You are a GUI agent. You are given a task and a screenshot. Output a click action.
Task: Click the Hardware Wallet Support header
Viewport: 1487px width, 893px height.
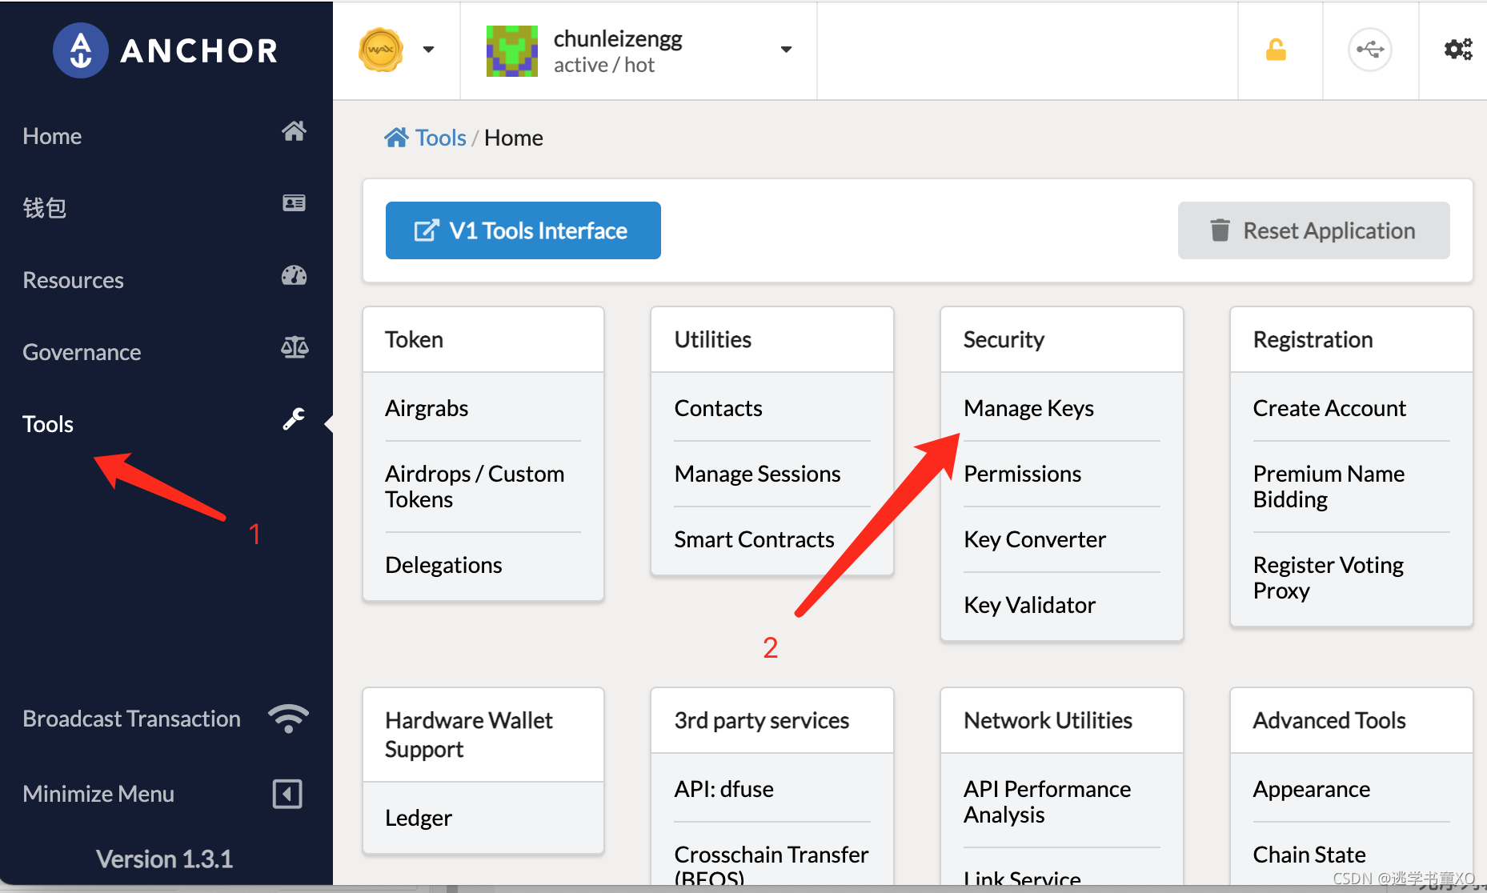coord(483,735)
